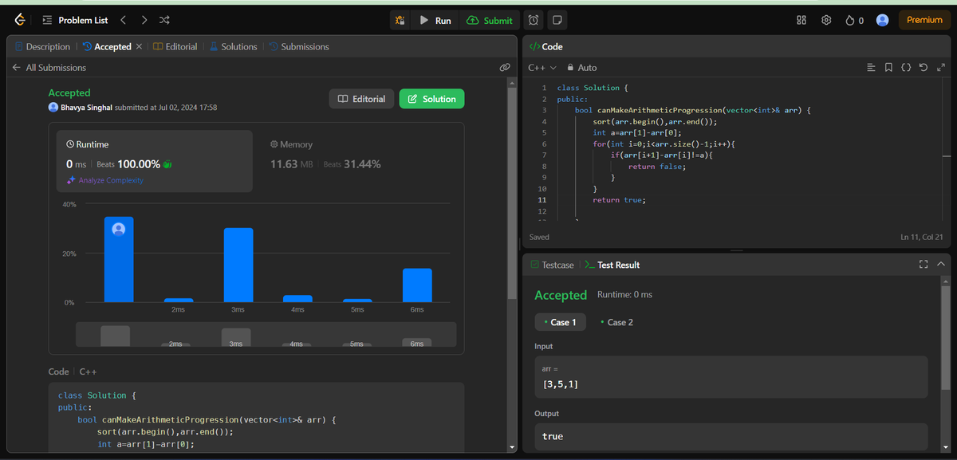Viewport: 957px width, 460px height.
Task: Click the Editorial button beside Solution
Action: (362, 99)
